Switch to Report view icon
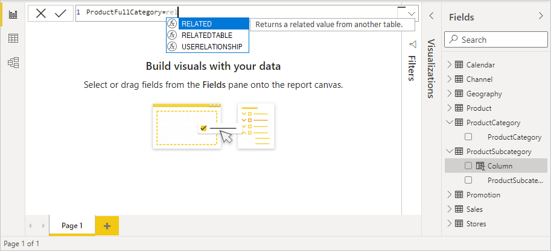 13,14
